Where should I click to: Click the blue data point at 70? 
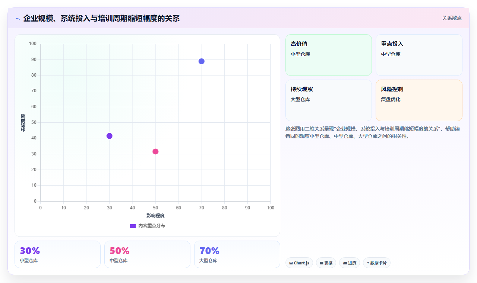point(202,61)
